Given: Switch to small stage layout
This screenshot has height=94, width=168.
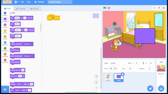Looking at the screenshot, I should pos(154,8).
